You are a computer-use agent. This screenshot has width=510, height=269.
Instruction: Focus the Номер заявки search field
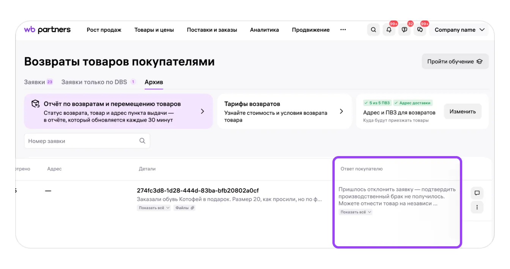point(82,141)
